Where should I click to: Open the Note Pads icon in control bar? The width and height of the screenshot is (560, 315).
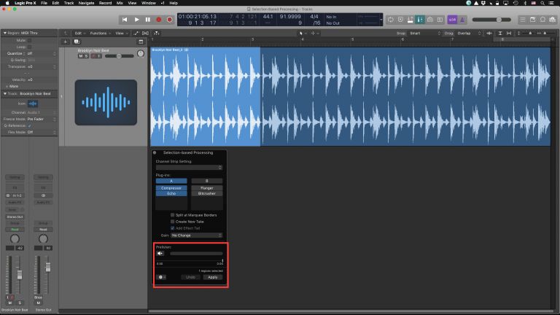(532, 20)
